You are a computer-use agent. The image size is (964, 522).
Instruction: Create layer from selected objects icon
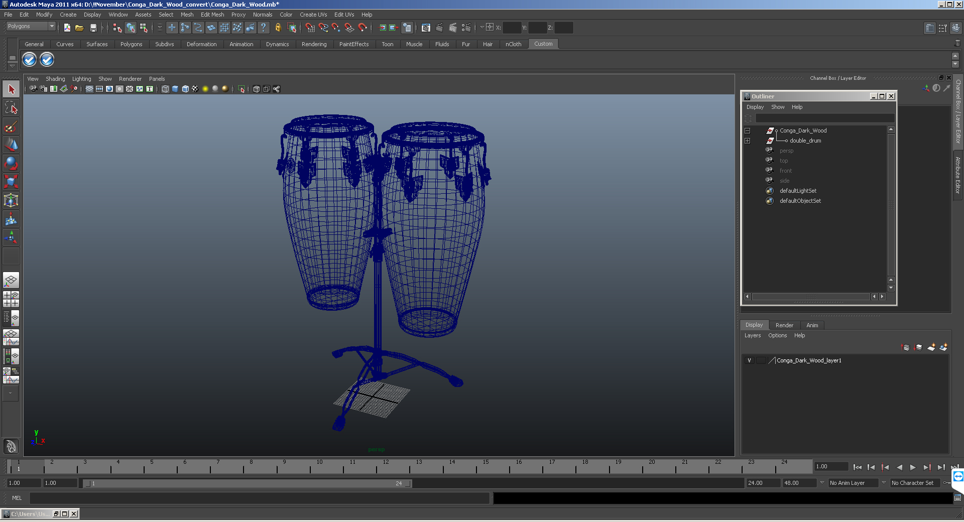point(944,347)
